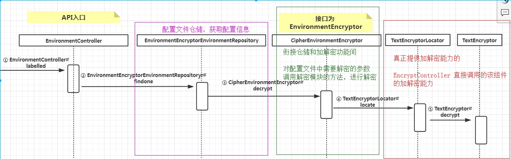This screenshot has height=159, width=511.
Task: Click the red text '真正提供加解密能力的'
Action: click(427, 58)
